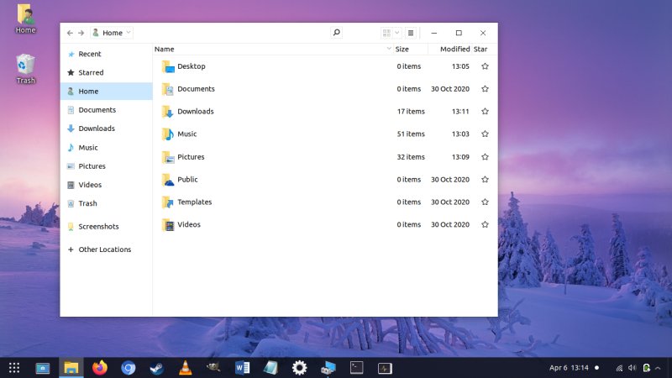Open Starred in the sidebar
672x378 pixels.
tap(107, 72)
